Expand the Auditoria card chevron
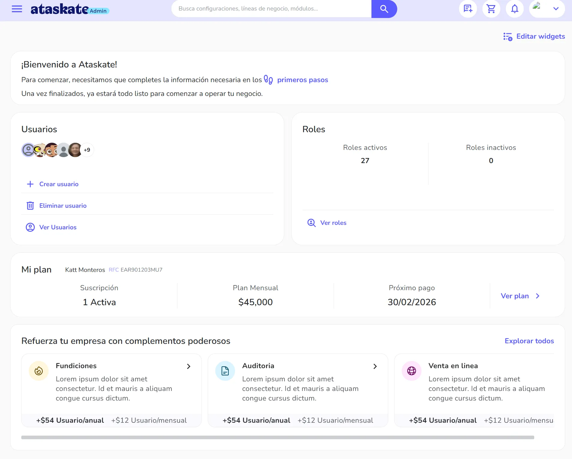Viewport: 572px width, 459px height. [375, 366]
